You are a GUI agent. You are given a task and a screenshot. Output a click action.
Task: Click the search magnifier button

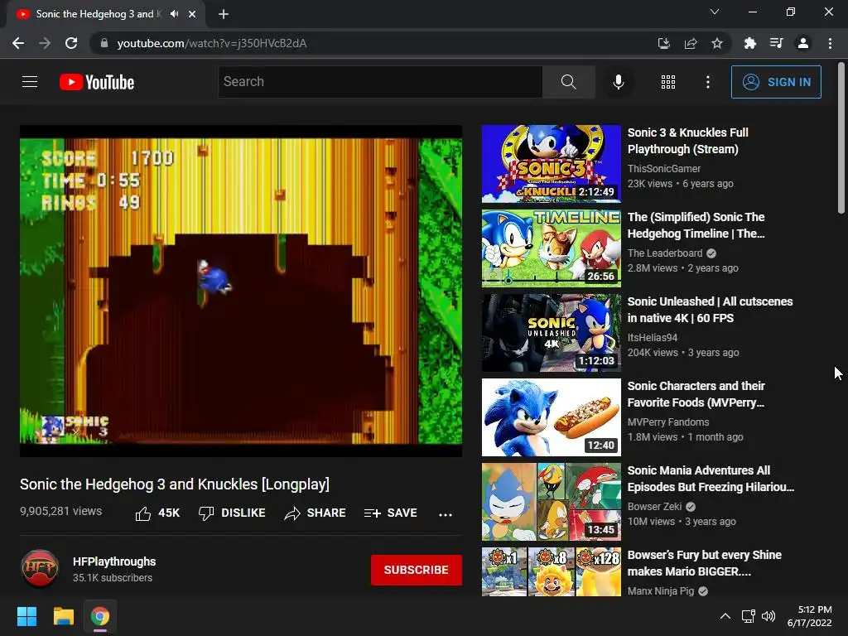coord(568,82)
